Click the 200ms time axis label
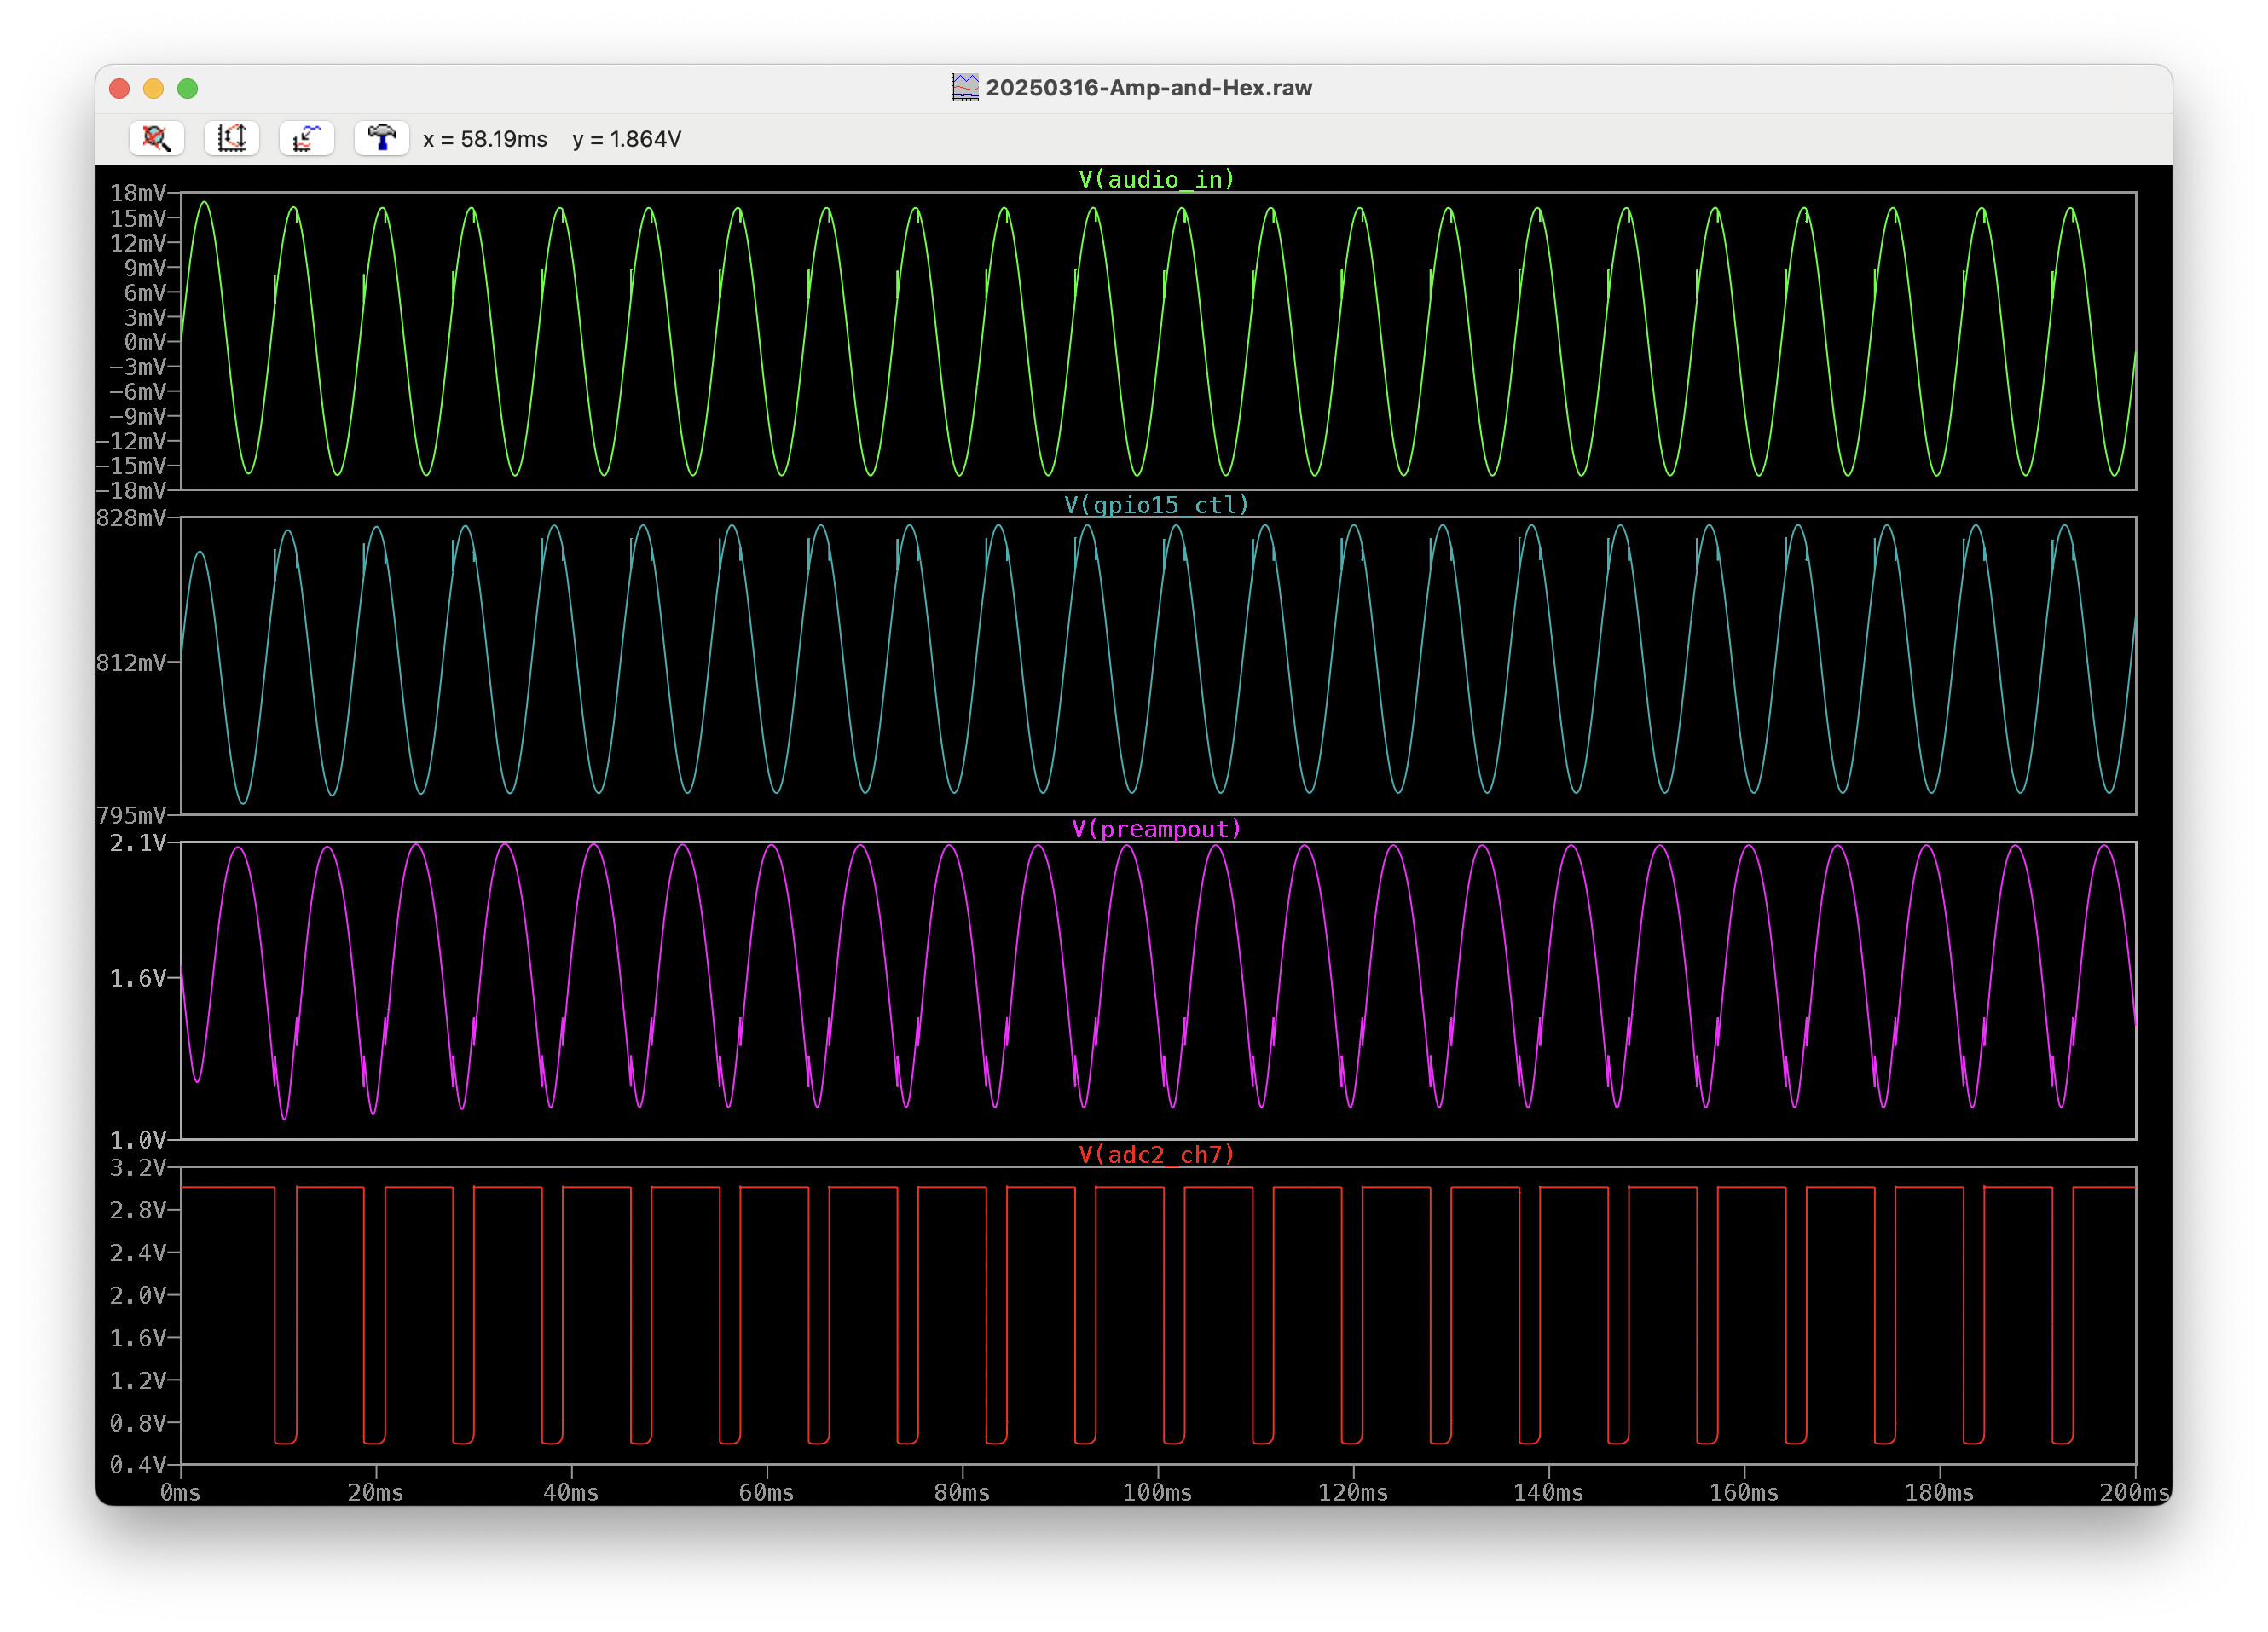 (x=2134, y=1493)
